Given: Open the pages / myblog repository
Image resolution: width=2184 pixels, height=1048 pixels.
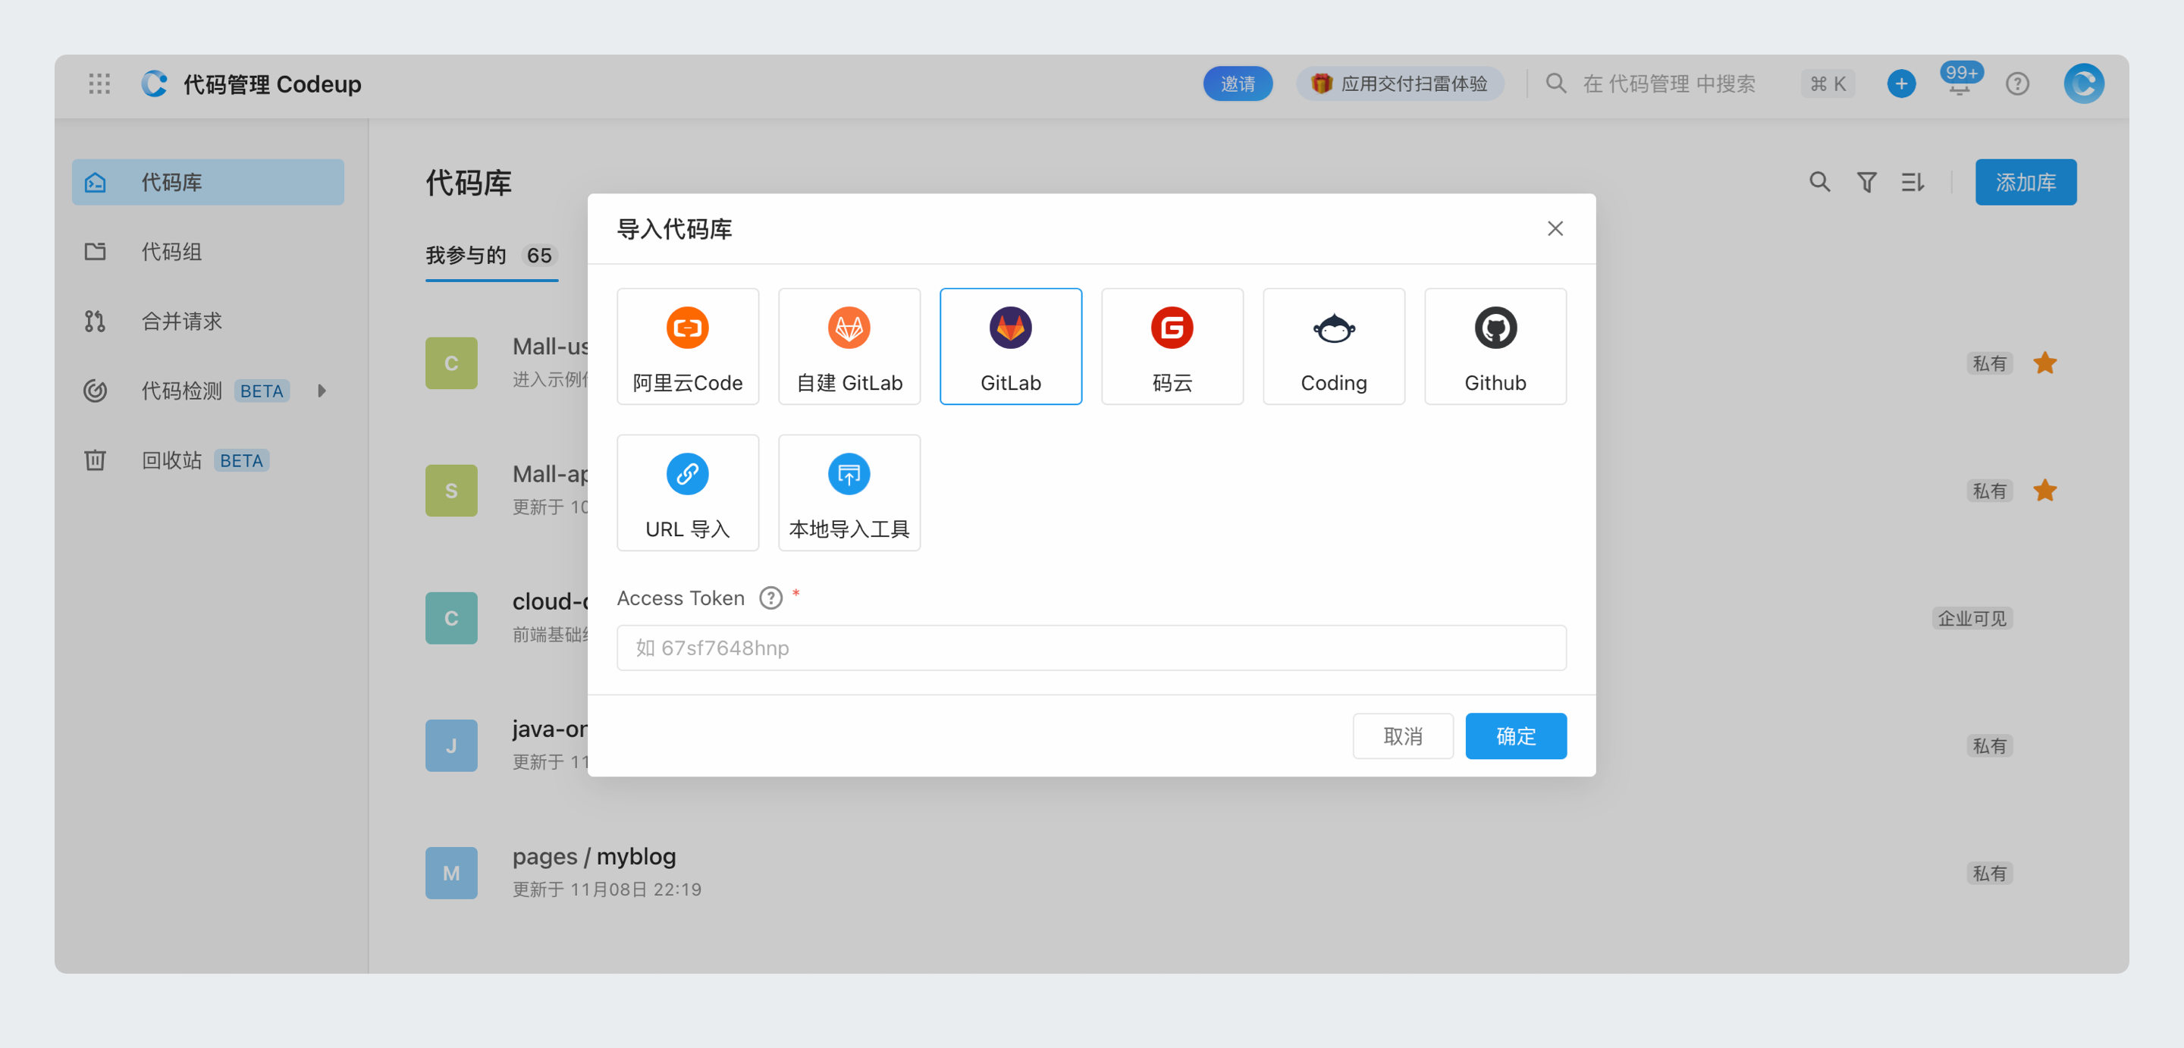Looking at the screenshot, I should click(594, 855).
